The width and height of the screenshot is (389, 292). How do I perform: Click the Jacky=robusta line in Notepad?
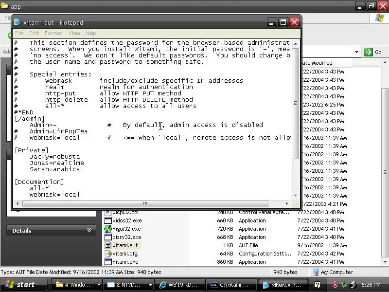(x=55, y=156)
